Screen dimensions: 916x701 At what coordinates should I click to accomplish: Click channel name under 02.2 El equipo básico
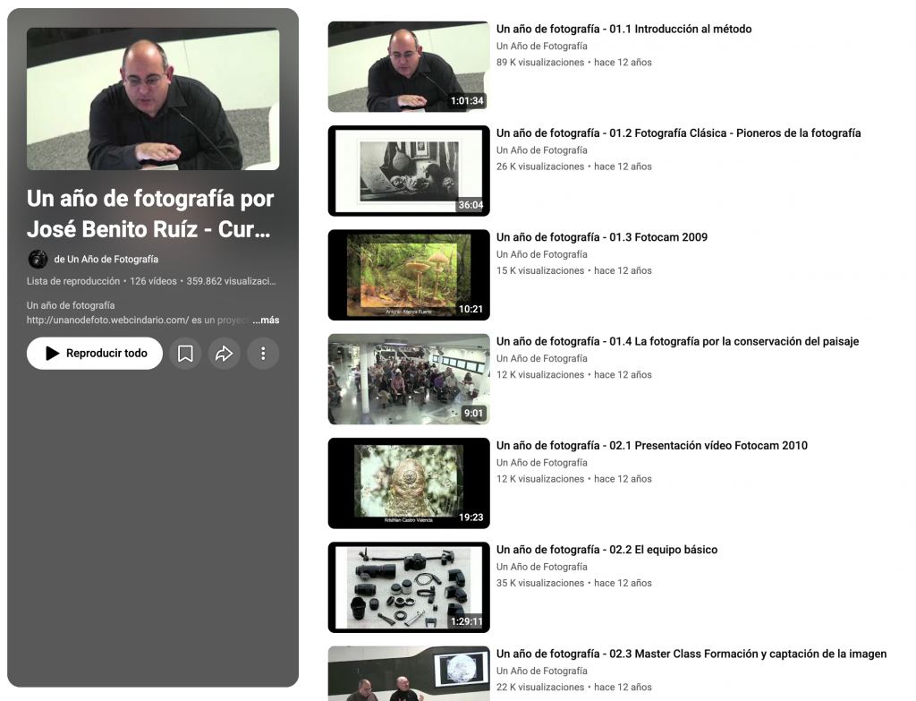pos(541,567)
